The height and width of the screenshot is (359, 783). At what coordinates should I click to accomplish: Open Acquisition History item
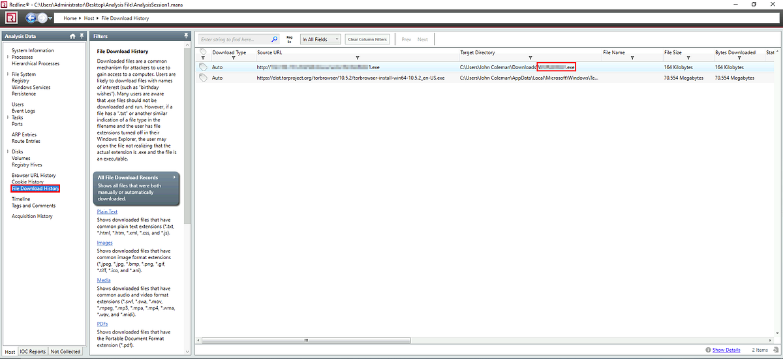(32, 216)
